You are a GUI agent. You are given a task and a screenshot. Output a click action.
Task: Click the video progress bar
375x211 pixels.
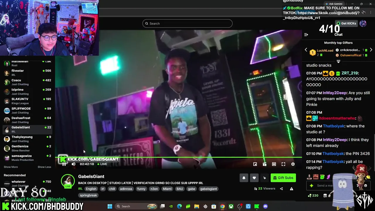click(x=178, y=157)
